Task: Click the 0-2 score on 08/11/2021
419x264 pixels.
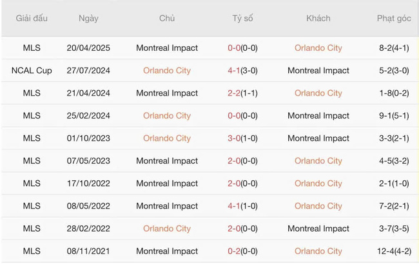Action: click(234, 250)
